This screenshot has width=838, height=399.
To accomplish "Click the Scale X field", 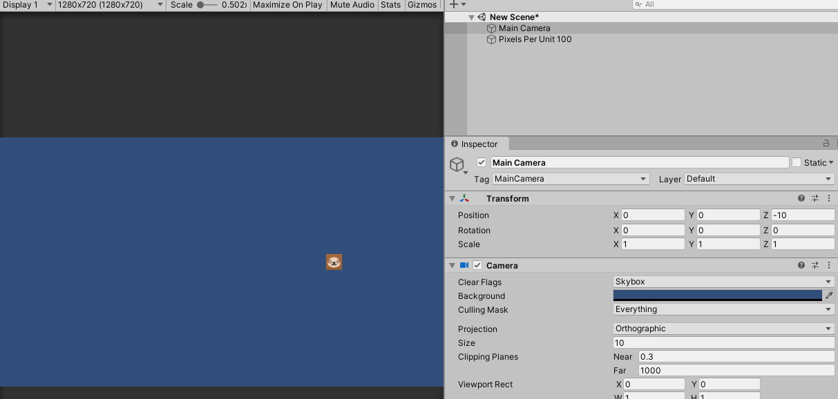I will point(653,244).
